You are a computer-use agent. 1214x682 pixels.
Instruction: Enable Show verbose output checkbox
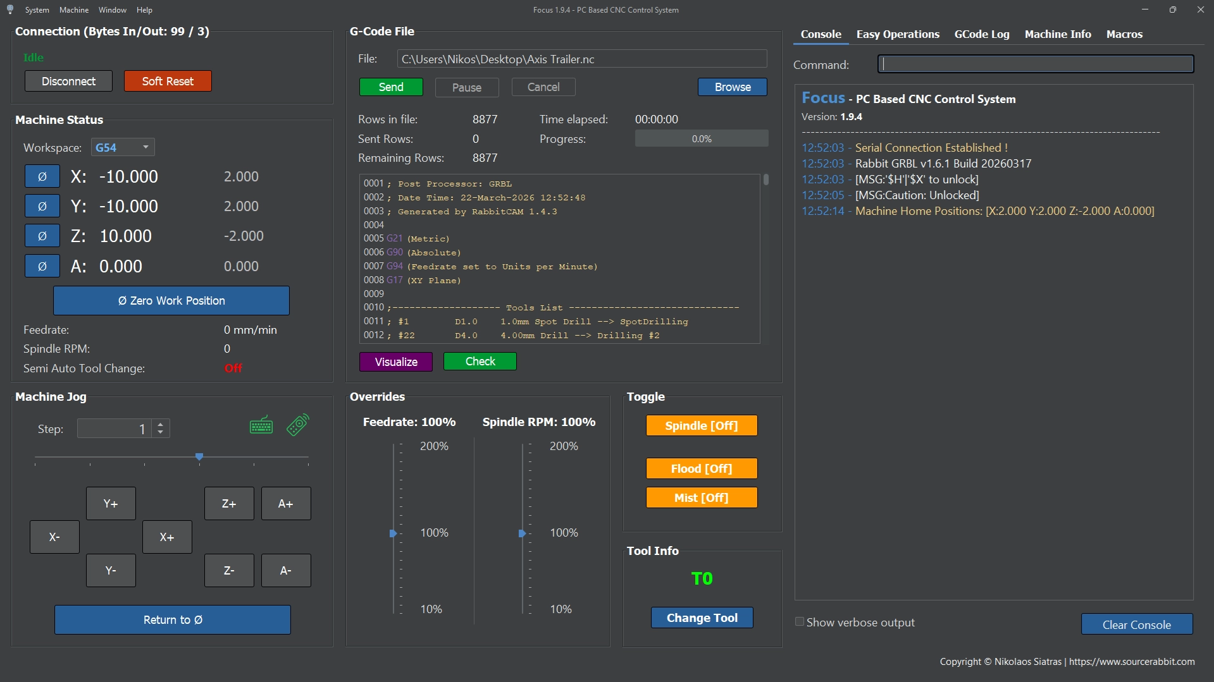[800, 622]
